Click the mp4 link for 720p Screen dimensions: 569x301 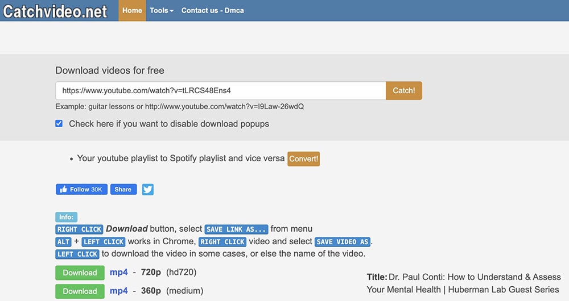click(x=118, y=273)
